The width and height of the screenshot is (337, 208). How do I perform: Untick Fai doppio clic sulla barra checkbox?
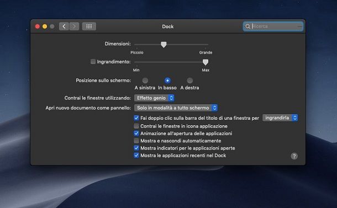136,118
